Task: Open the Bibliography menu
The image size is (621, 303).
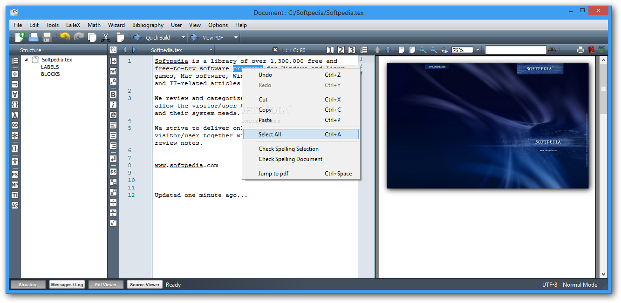Action: coord(148,25)
